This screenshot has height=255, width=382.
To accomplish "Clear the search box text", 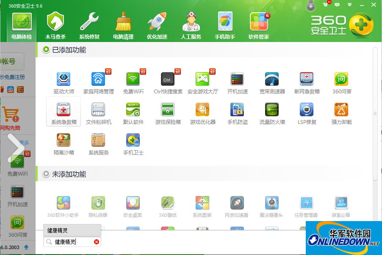I will (97, 242).
